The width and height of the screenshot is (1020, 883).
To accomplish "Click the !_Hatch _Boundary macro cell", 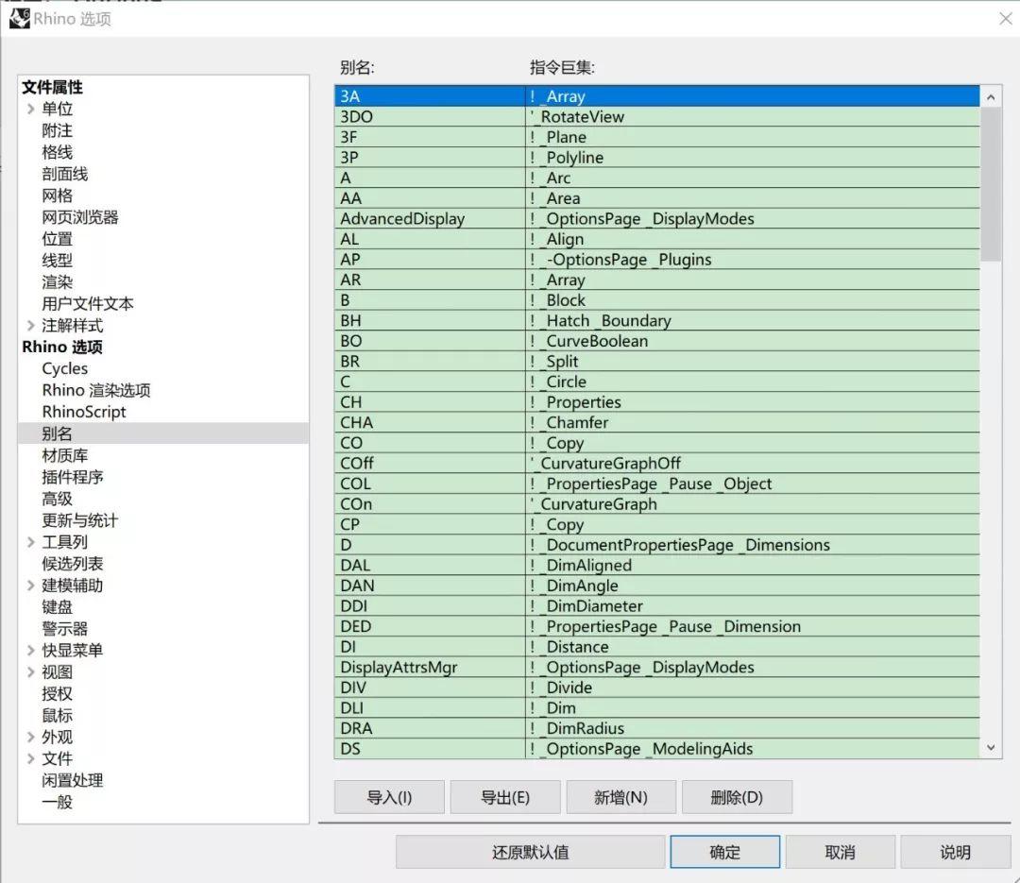I will [753, 320].
